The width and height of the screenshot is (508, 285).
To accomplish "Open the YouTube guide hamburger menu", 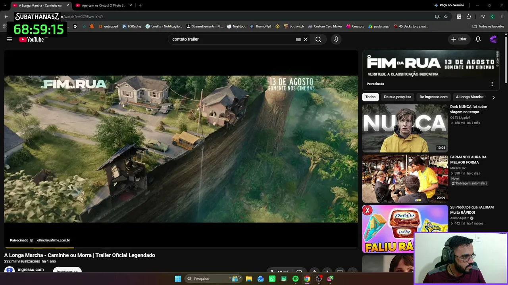I will click(10, 39).
